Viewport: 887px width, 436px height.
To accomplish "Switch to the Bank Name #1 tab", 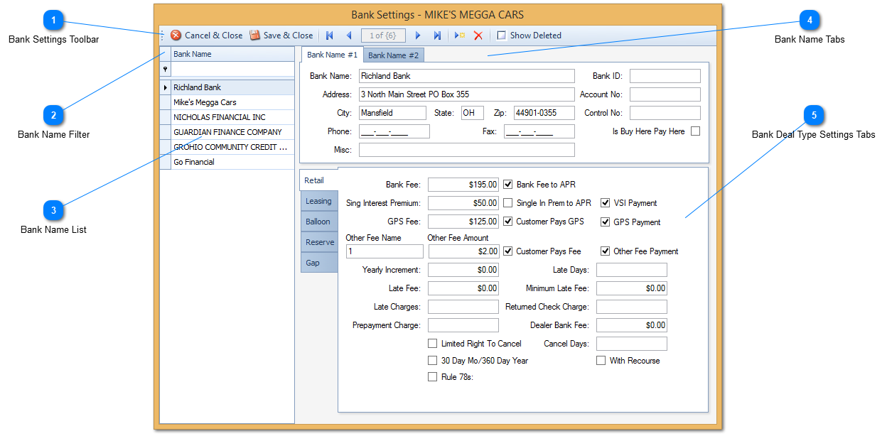I will 332,55.
